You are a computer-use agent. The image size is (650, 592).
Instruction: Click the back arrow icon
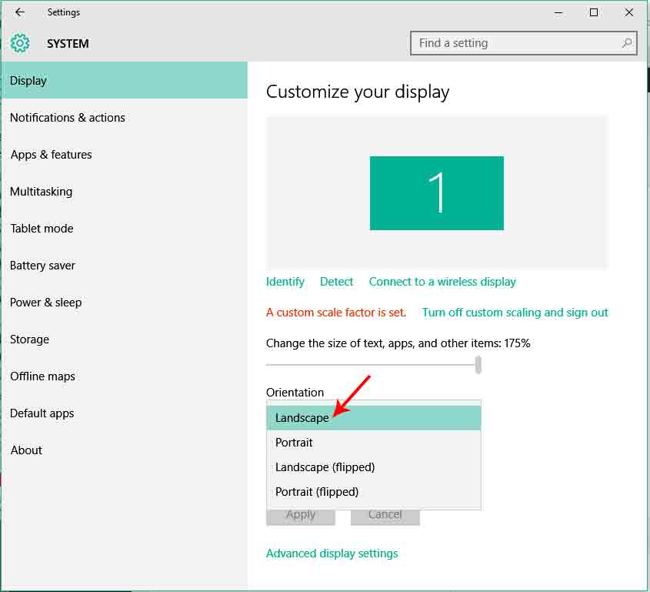point(18,12)
